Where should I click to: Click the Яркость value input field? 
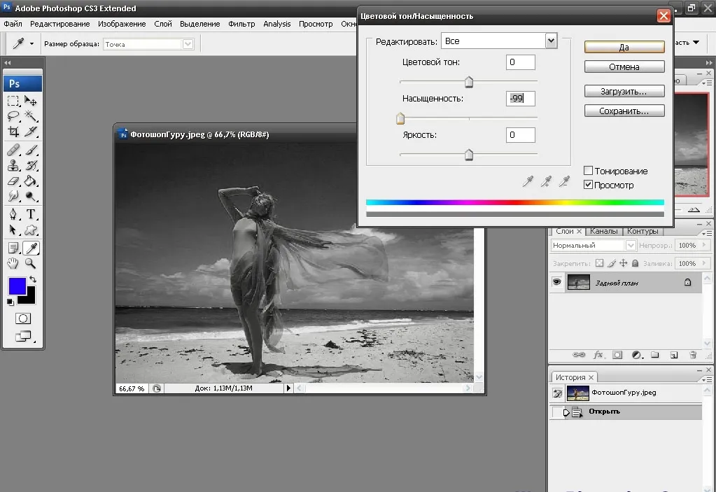click(x=521, y=135)
